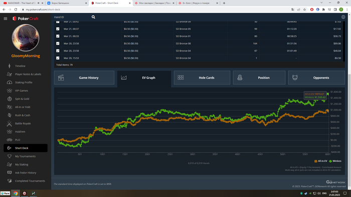This screenshot has width=351, height=197.
Task: Switch to the Position tab
Action: click(259, 77)
